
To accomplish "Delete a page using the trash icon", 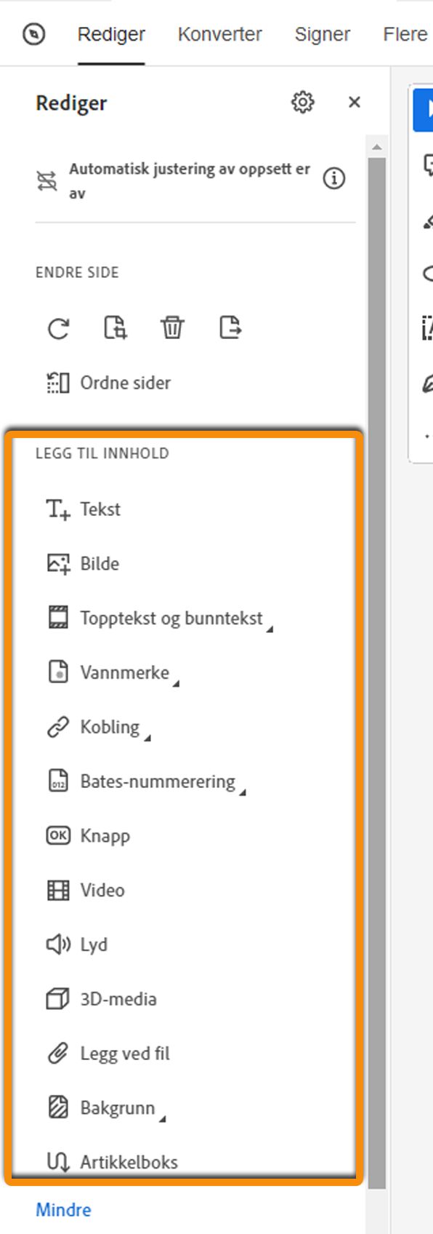I will pos(172,327).
